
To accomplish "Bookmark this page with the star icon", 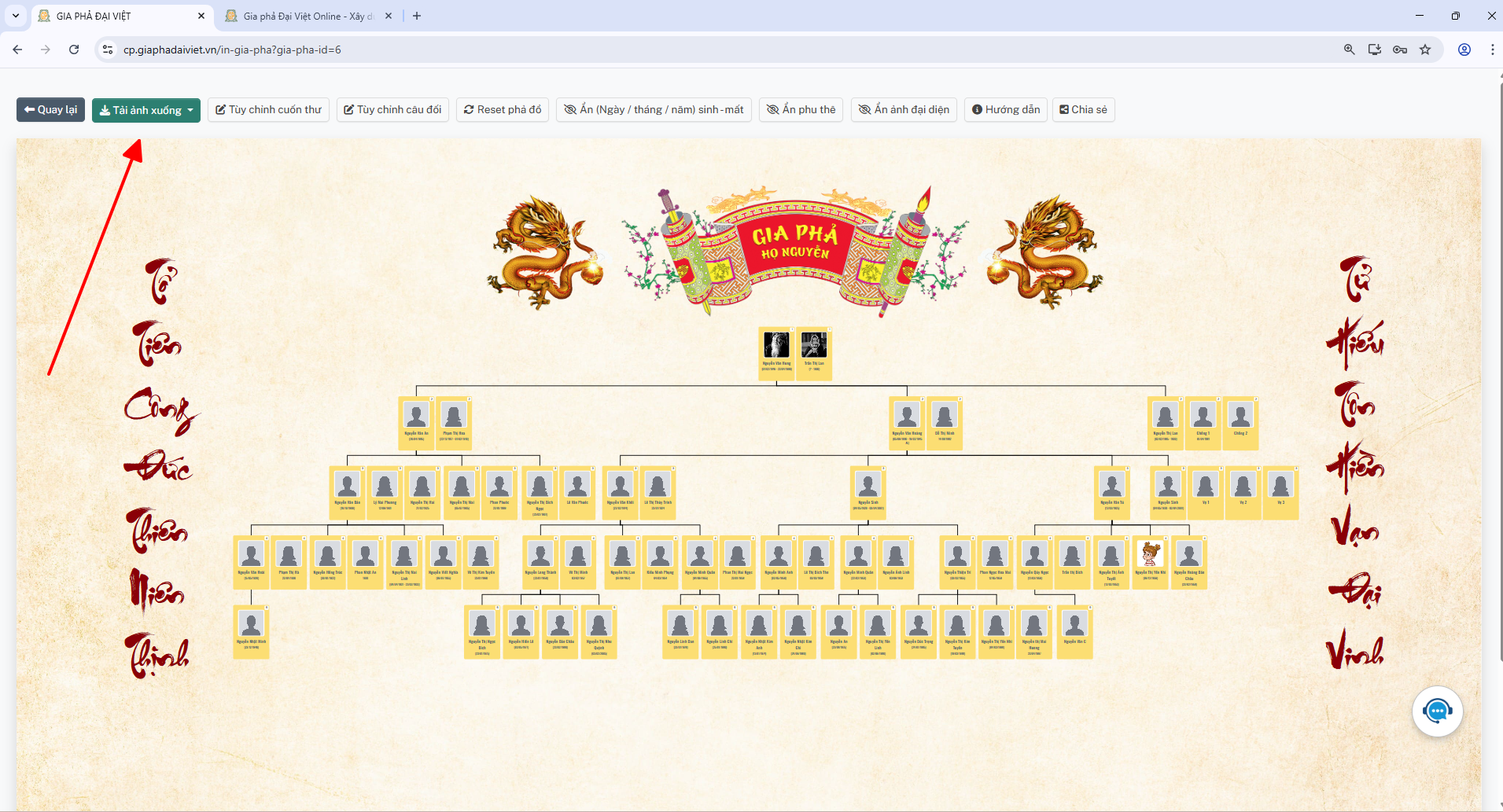I will click(x=1425, y=50).
